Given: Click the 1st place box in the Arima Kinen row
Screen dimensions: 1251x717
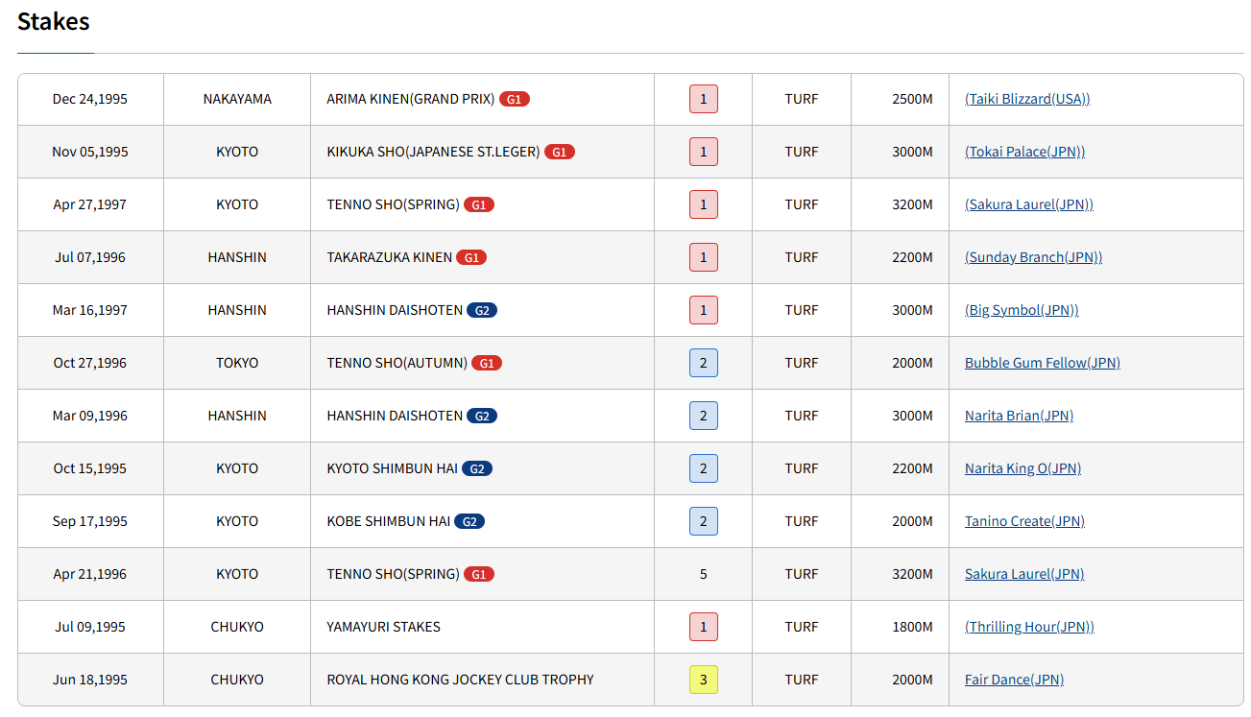Looking at the screenshot, I should point(704,99).
